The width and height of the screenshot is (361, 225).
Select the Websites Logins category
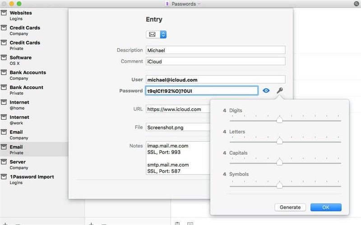click(34, 15)
